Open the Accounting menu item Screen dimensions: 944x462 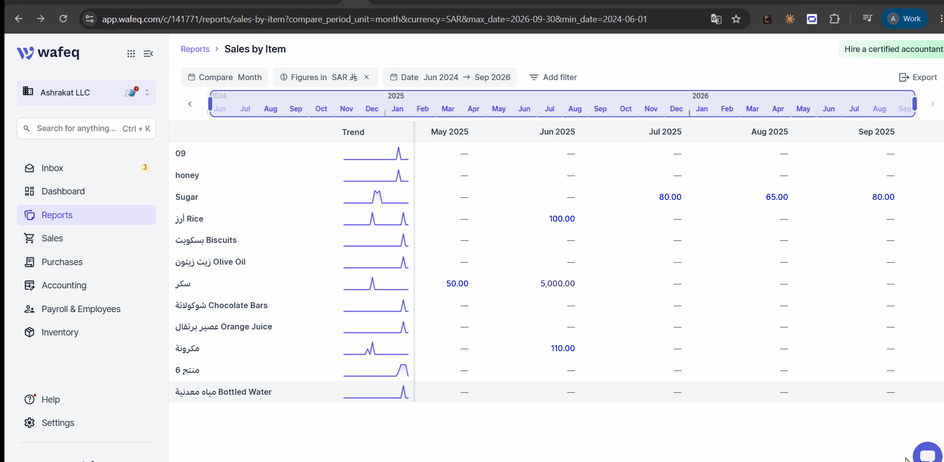coord(86,285)
